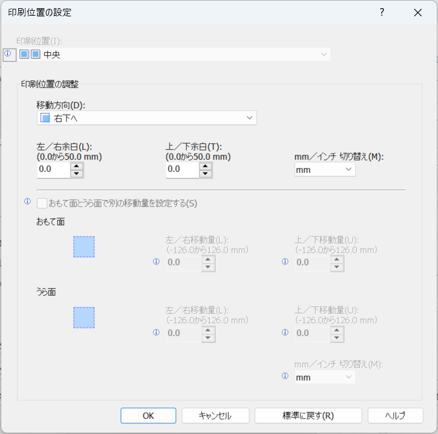Click info icon next to おもて面とうら面 checkbox

click(x=27, y=202)
